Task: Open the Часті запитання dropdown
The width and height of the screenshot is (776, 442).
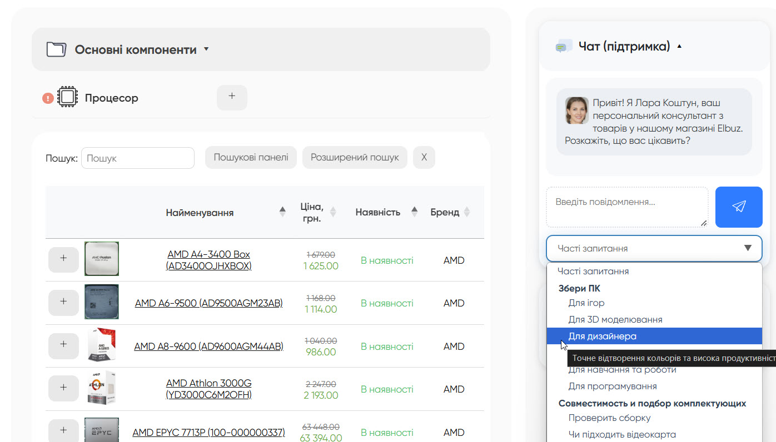Action: click(654, 248)
